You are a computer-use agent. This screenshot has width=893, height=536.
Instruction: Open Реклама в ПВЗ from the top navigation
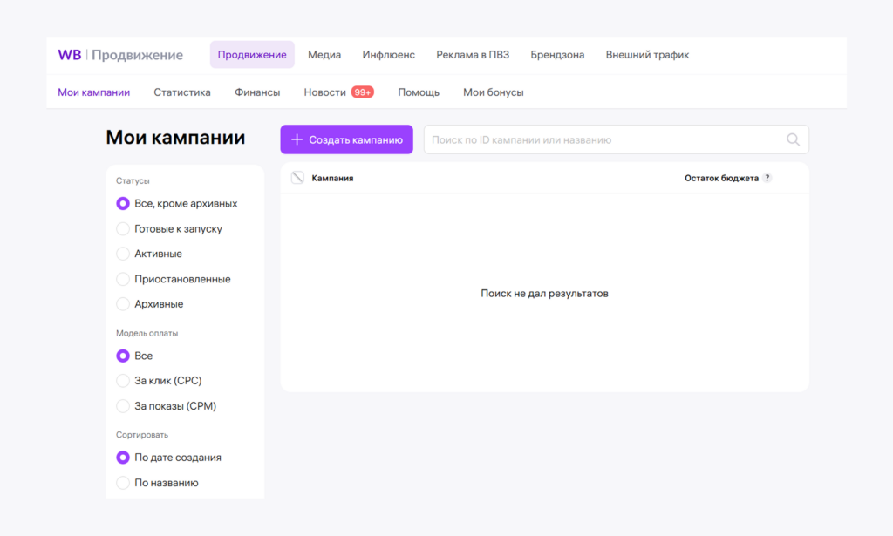click(x=473, y=54)
